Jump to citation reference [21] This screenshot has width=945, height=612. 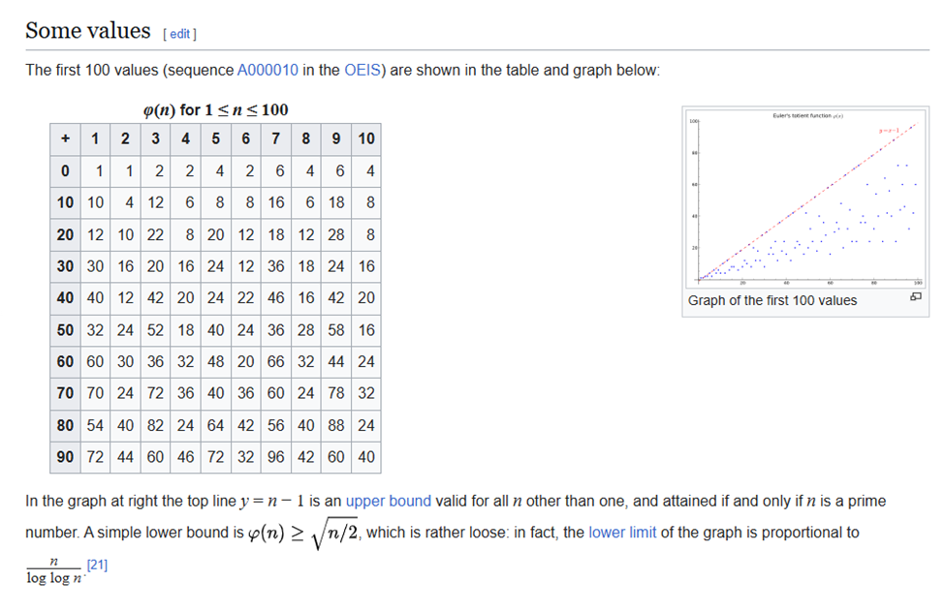pyautogui.click(x=97, y=565)
